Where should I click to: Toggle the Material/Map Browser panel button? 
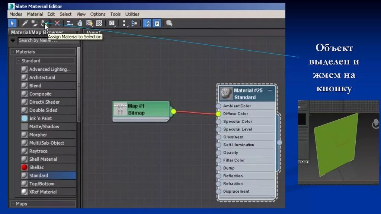[x=147, y=23]
